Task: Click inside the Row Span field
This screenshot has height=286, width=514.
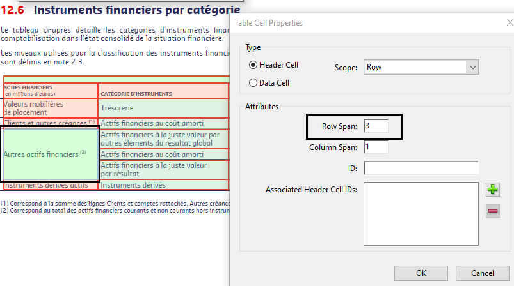Action: (x=376, y=126)
